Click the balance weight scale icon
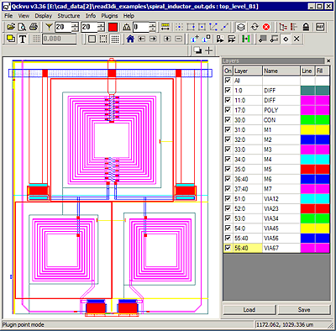 pos(127,27)
